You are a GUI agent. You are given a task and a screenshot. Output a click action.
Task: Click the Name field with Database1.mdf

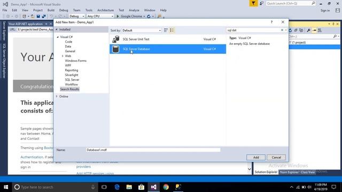click(x=153, y=150)
